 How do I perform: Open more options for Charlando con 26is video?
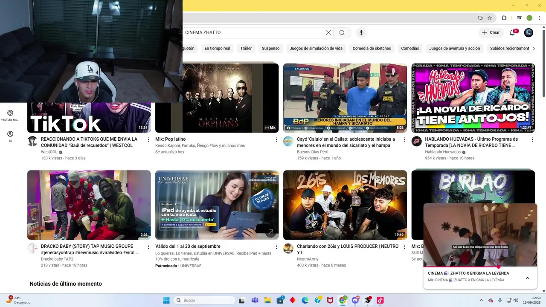pos(404,246)
